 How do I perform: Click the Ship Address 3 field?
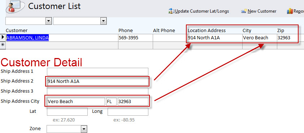click(97, 92)
